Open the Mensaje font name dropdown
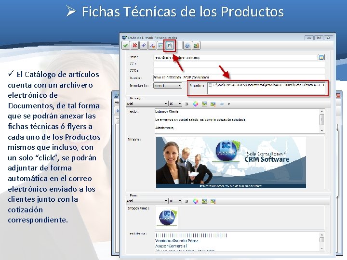Screen dimensions: 347x260 click(147, 104)
